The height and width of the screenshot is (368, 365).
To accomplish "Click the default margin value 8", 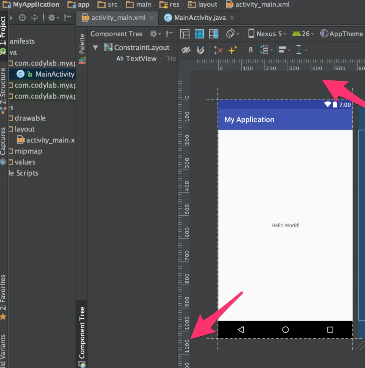I will (250, 50).
